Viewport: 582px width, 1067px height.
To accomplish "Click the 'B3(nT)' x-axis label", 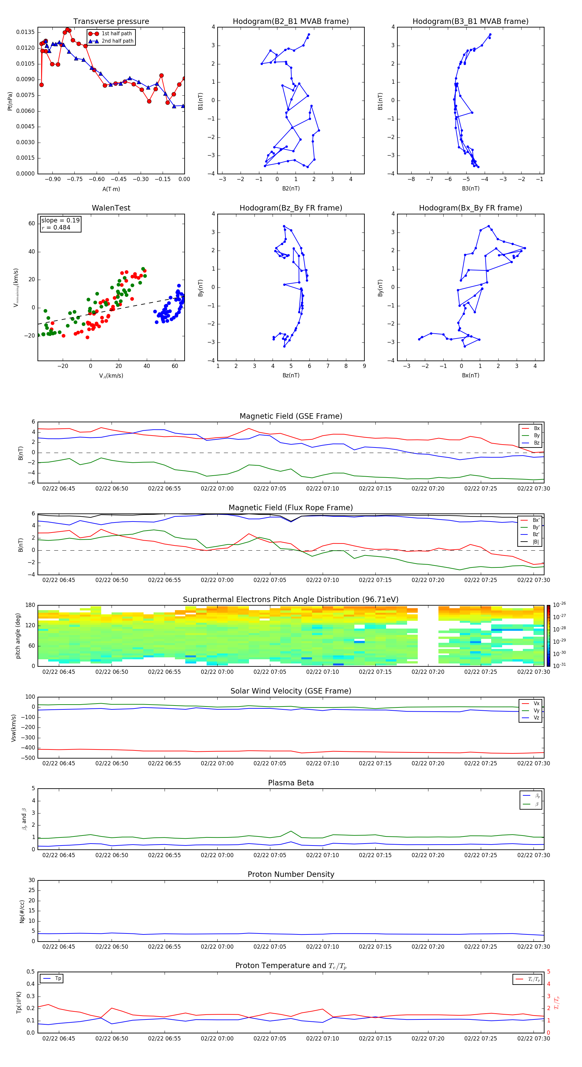I will 470,189.
